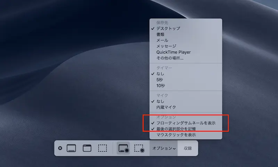Choose メッセージ as save destination
278x167 pixels.
pyautogui.click(x=186, y=46)
